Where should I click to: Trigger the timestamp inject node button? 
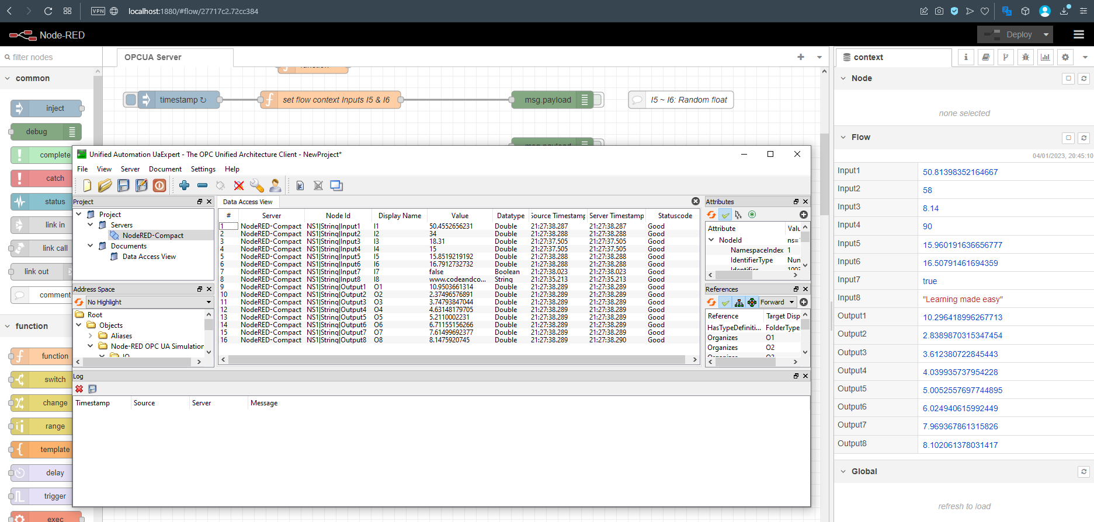tap(131, 100)
